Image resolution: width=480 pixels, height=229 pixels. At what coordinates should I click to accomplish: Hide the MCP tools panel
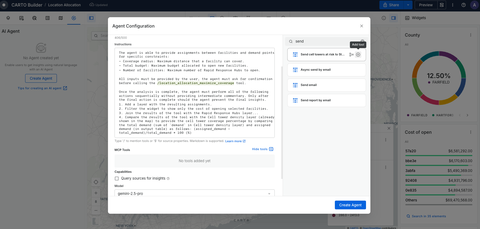tap(262, 149)
